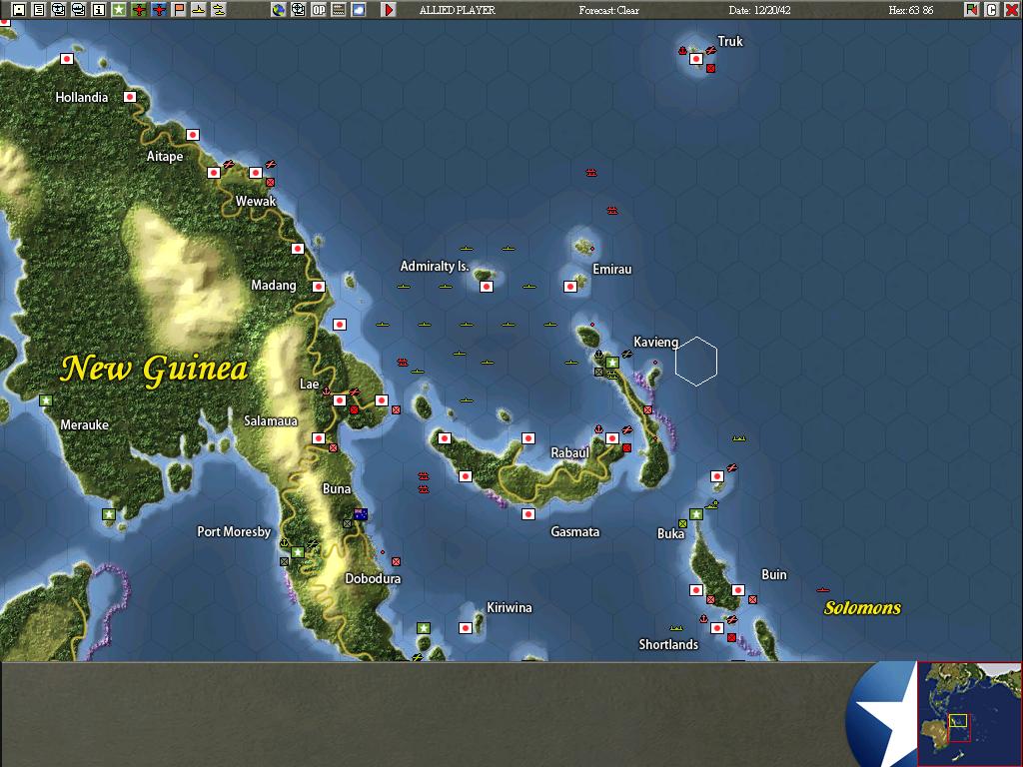Select the Allied green star base at Kavieng
Screen dimensions: 1023x767
(612, 362)
